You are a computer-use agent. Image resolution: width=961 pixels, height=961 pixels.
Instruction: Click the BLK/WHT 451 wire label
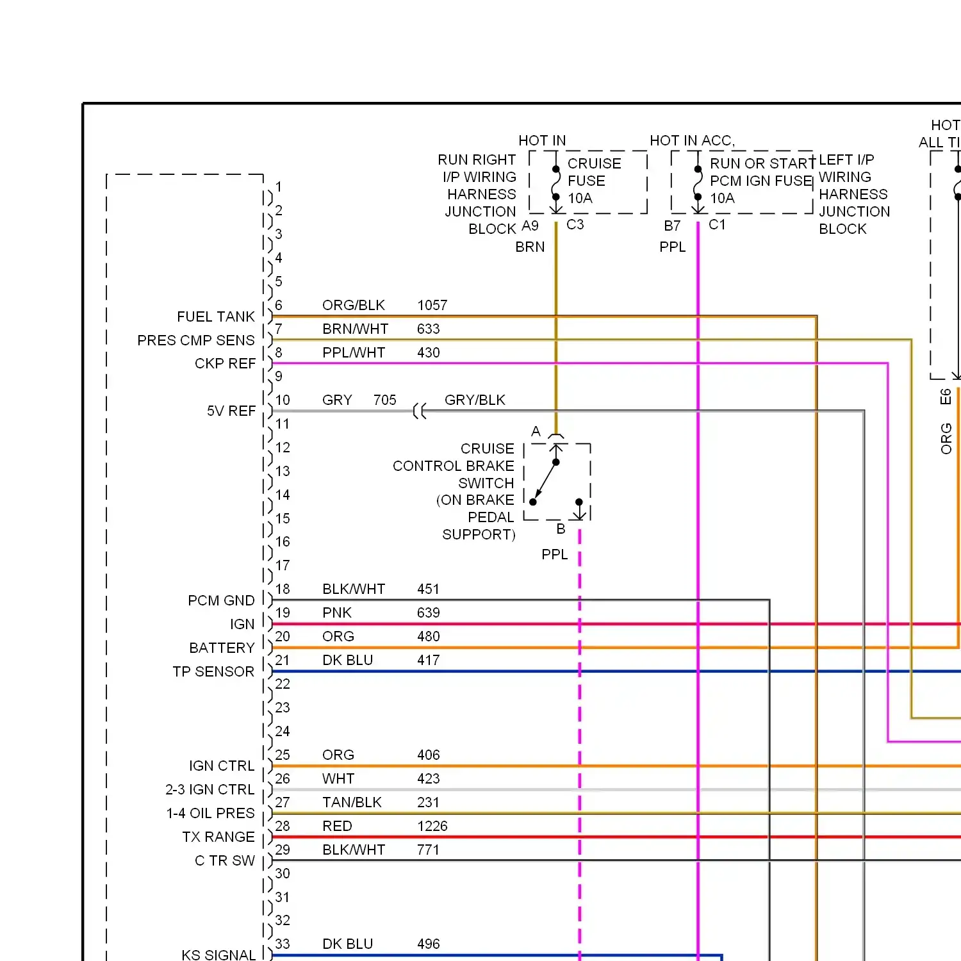[381, 589]
